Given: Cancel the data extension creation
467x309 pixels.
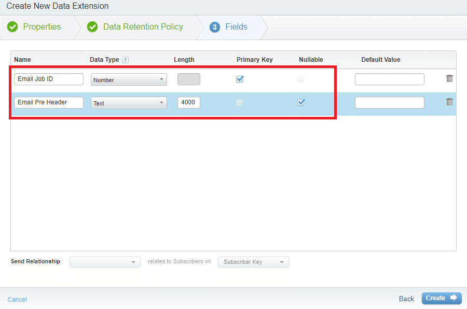Looking at the screenshot, I should coord(17,300).
